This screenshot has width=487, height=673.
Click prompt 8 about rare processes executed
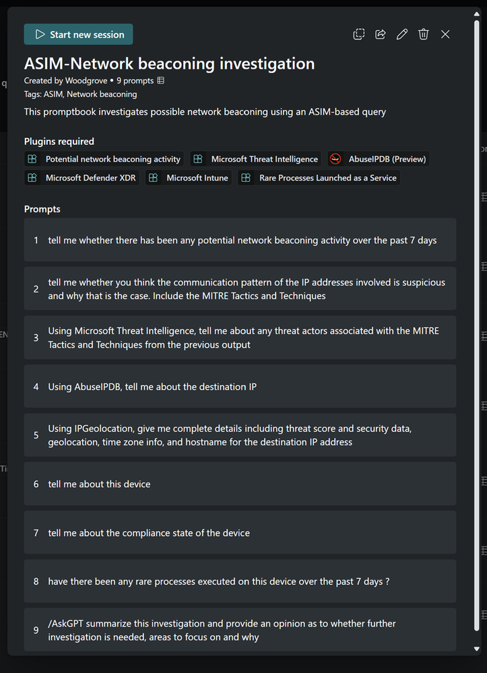(240, 581)
